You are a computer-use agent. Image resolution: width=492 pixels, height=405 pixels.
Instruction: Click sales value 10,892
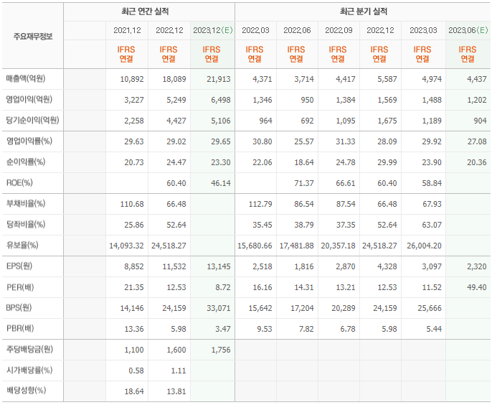132,79
